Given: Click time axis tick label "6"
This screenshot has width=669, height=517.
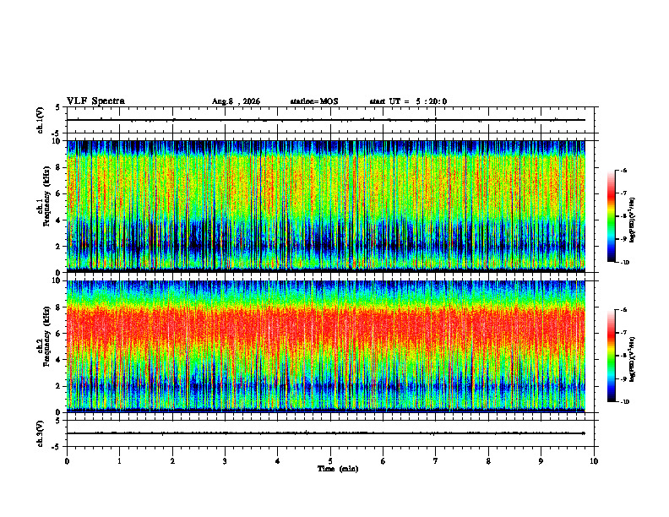Looking at the screenshot, I should [383, 461].
